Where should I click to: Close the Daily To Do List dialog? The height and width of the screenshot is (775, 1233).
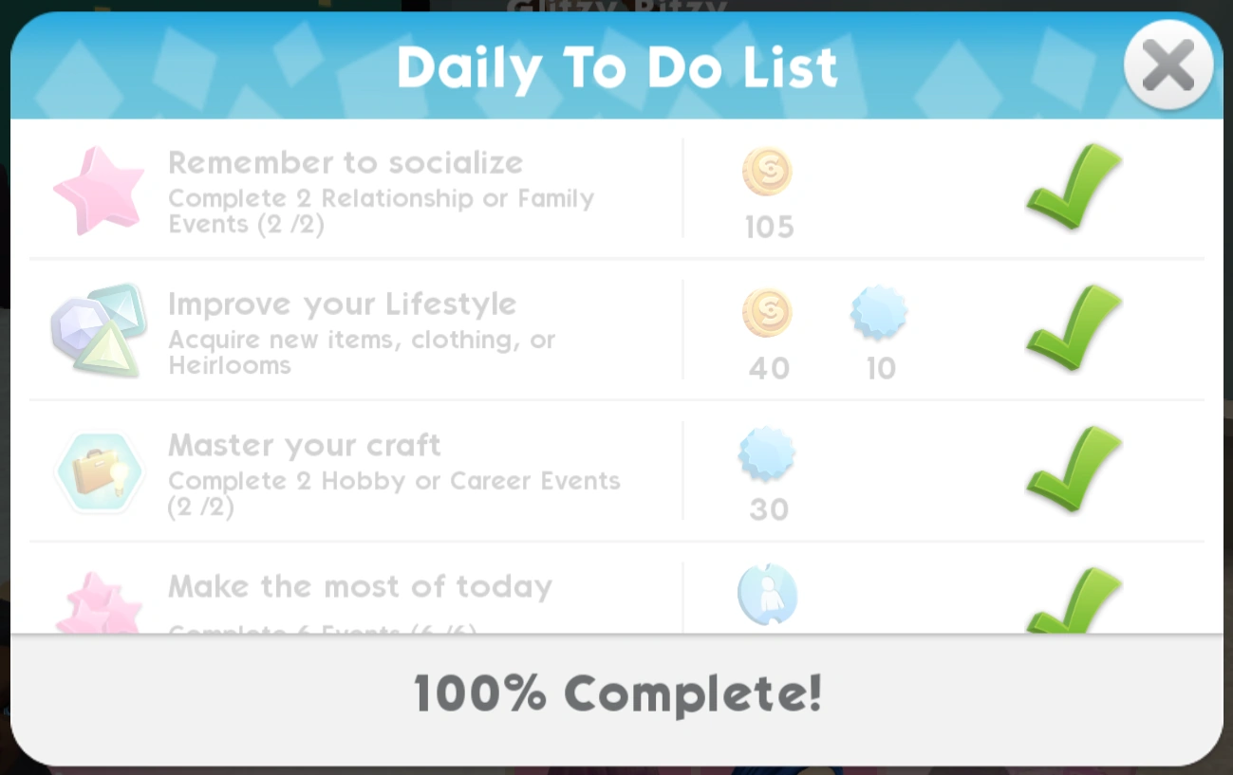pos(1168,65)
